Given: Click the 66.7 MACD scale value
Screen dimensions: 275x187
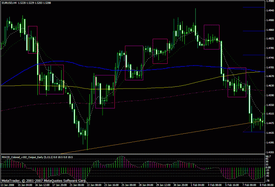Looking at the screenshot, I should click(x=268, y=156).
